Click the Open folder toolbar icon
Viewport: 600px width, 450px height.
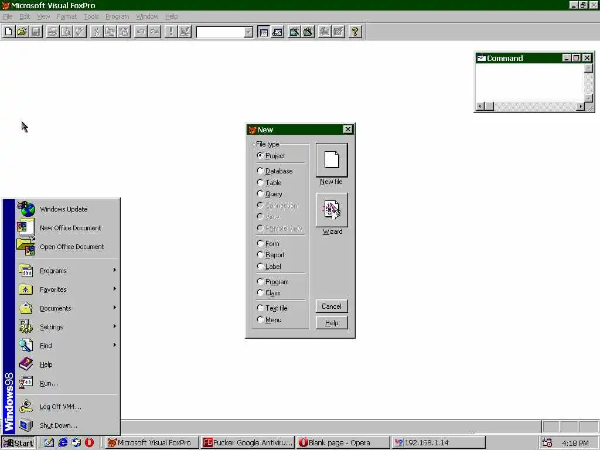[22, 32]
